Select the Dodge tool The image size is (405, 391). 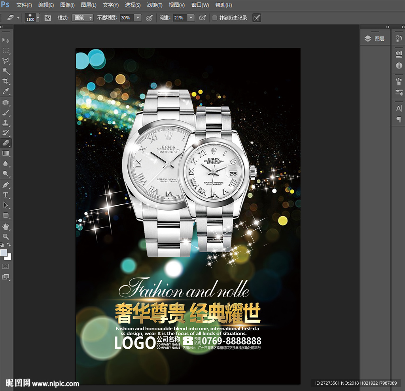pyautogui.click(x=6, y=174)
